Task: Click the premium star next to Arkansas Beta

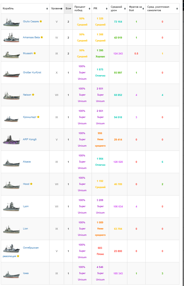Action: tap(42, 37)
